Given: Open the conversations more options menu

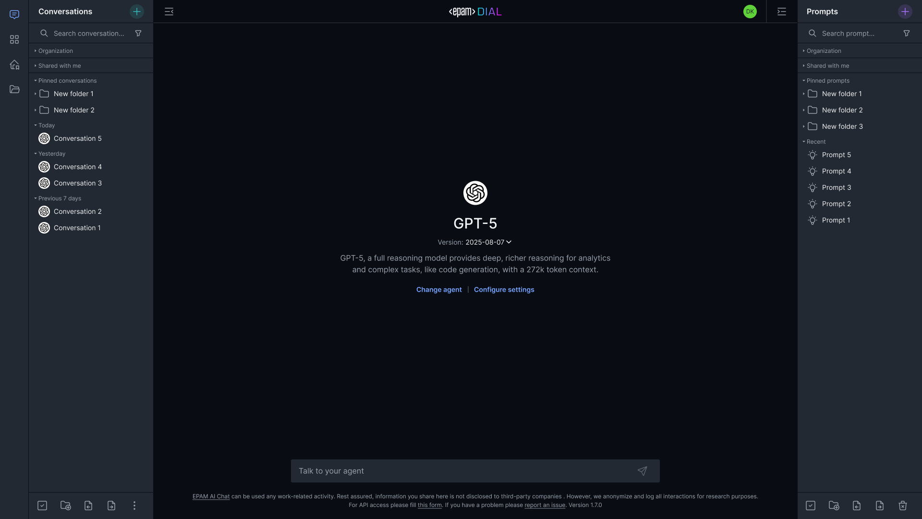Looking at the screenshot, I should tap(134, 506).
